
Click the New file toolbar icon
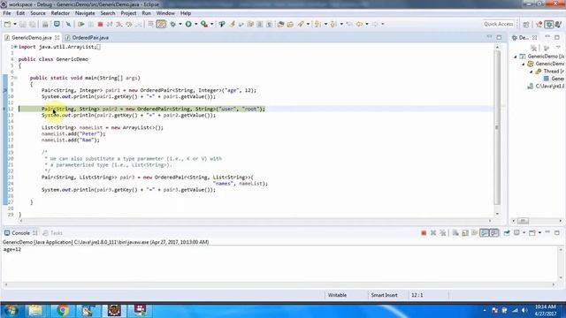tap(7, 24)
